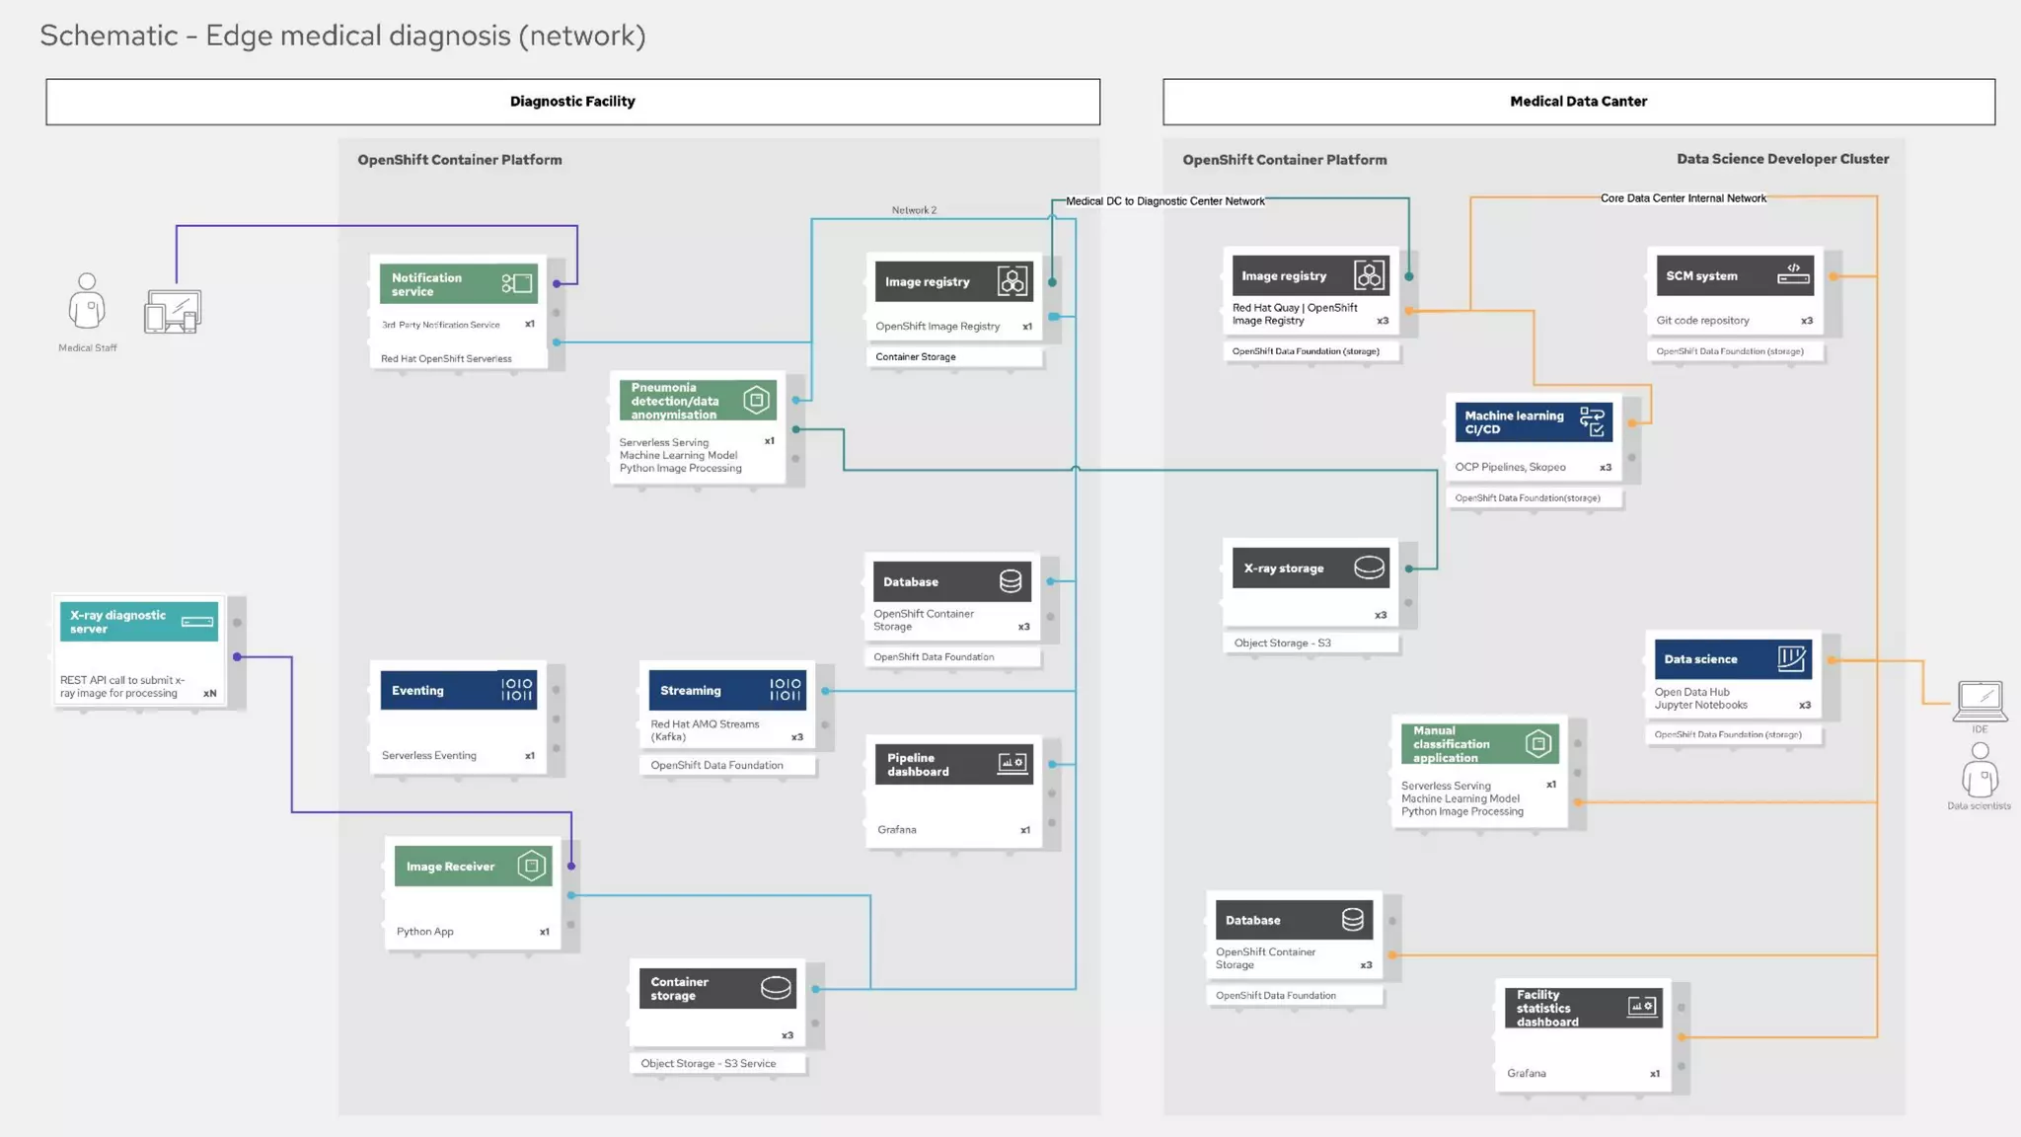
Task: Click the Container storage disk icon
Action: (776, 988)
